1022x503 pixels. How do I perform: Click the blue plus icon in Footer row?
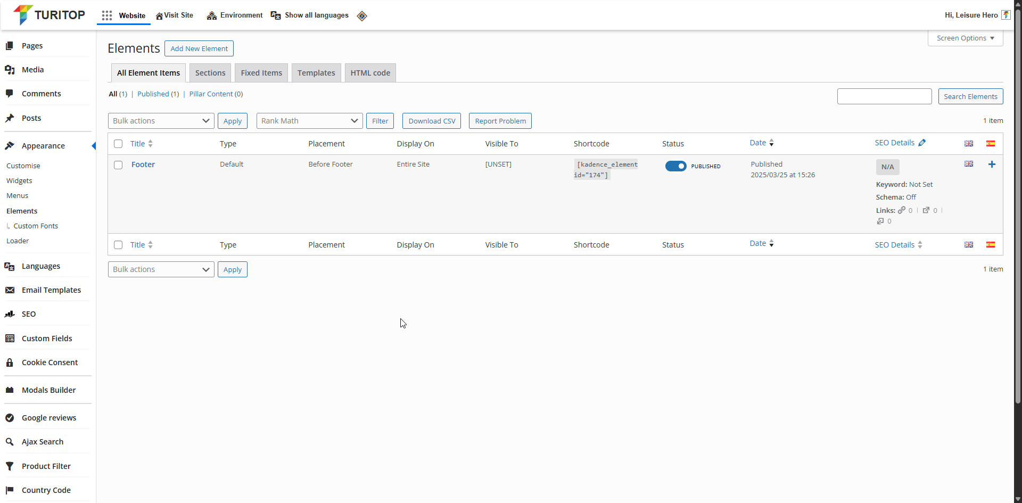point(992,164)
